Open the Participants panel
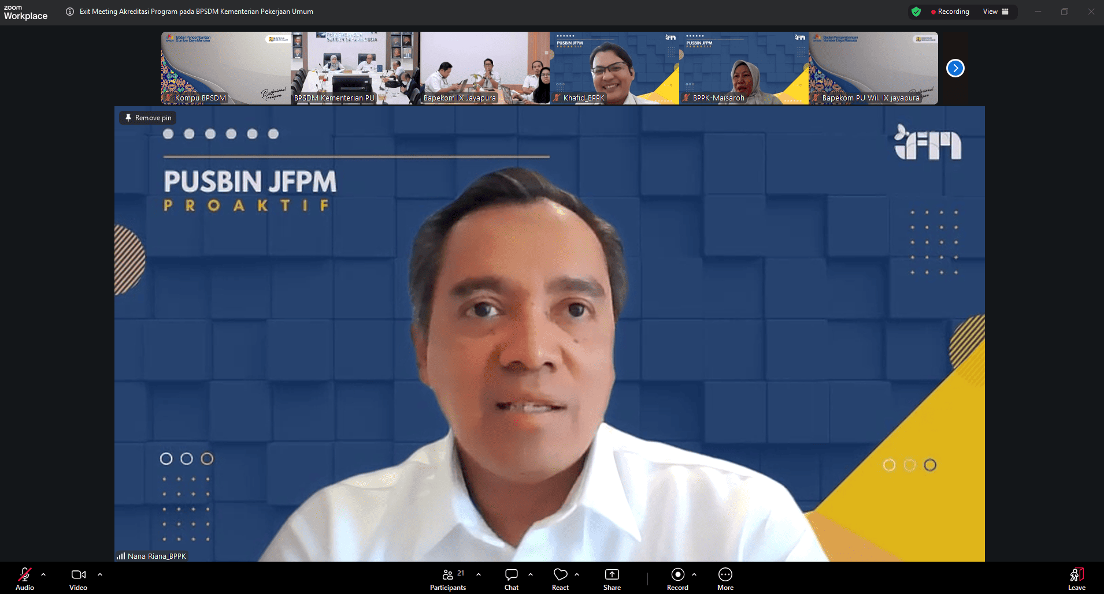 [x=448, y=578]
